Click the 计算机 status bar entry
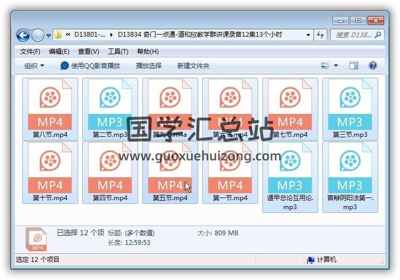The height and width of the screenshot is (280, 400). 322,260
